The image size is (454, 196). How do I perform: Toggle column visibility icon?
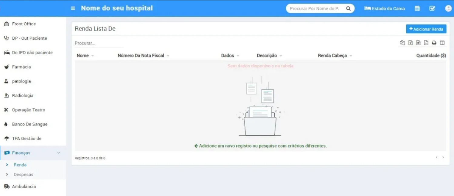(442, 43)
